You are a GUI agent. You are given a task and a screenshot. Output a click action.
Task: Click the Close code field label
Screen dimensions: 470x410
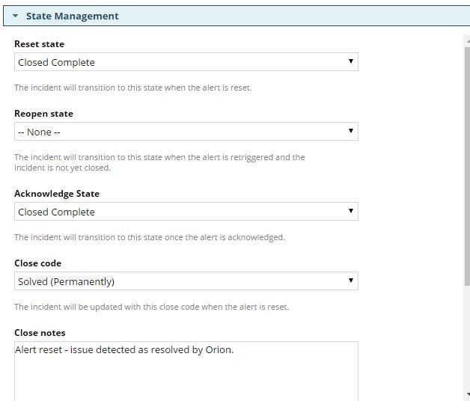[37, 263]
